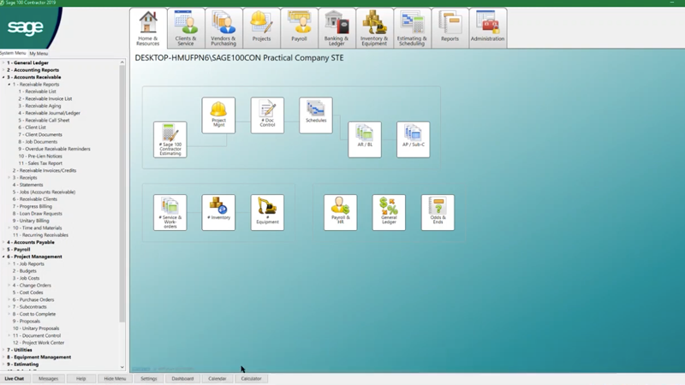Open the Calendar button
Screen dimensions: 685x385
pyautogui.click(x=217, y=378)
